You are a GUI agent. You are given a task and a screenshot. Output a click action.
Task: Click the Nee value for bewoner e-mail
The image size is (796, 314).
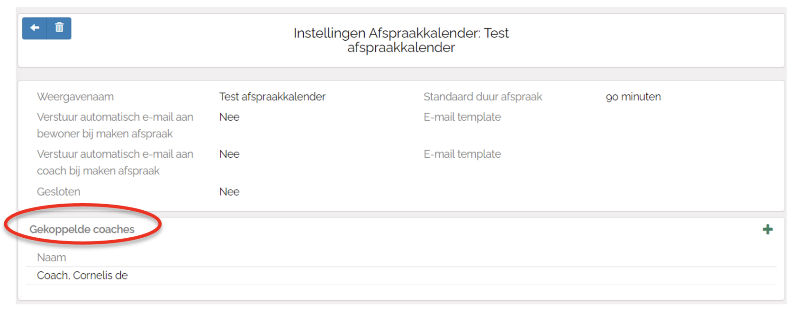(229, 117)
